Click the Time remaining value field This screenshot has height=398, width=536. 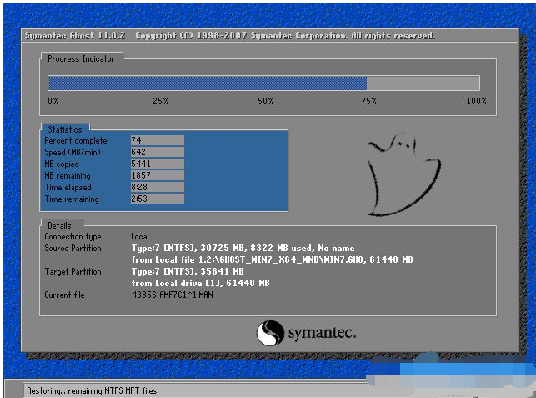157,199
